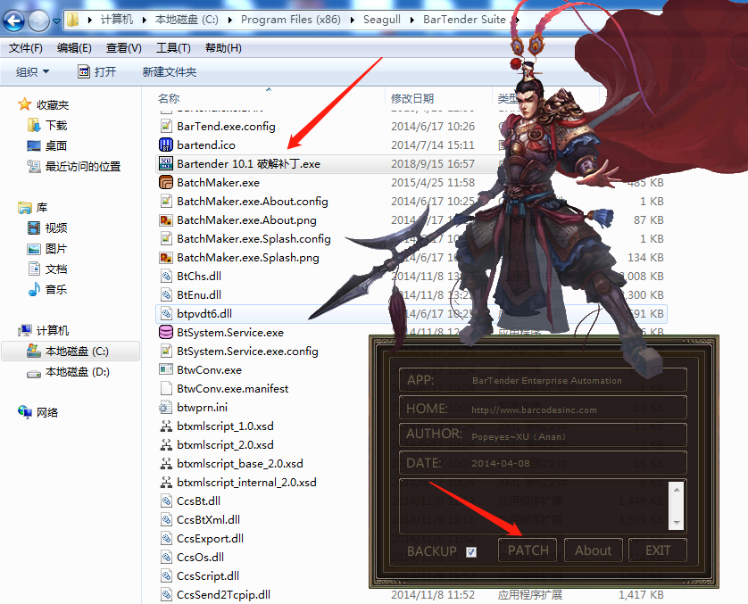Click the BtChs.dll file icon
The height and width of the screenshot is (604, 748).
point(165,276)
